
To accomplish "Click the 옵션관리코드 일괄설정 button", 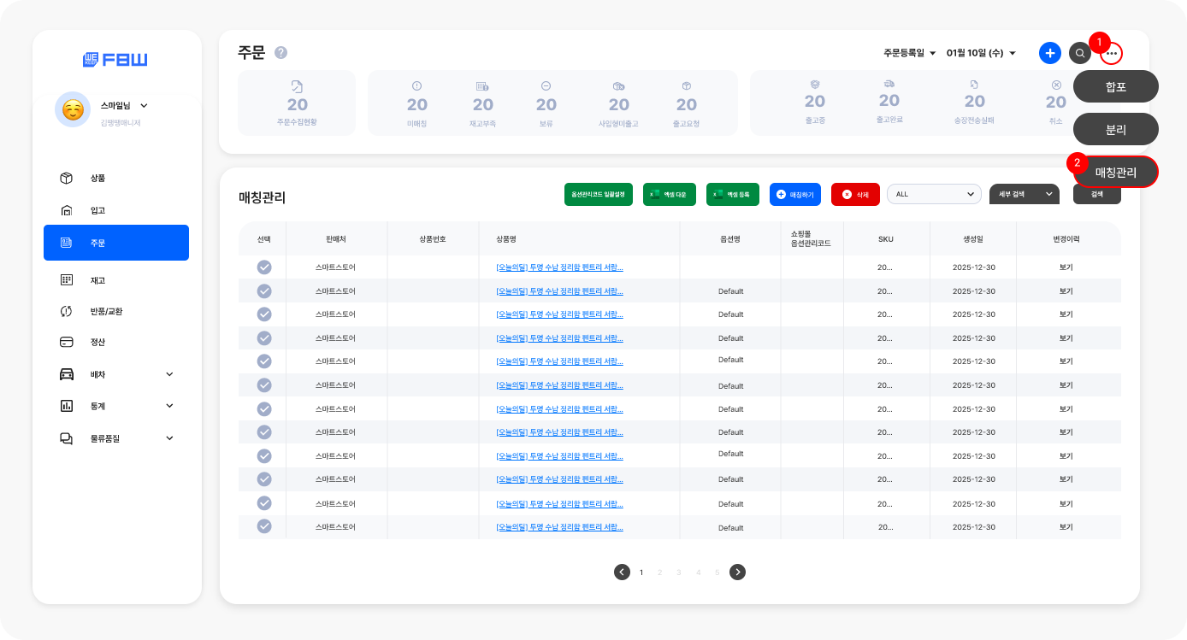I will 599,194.
